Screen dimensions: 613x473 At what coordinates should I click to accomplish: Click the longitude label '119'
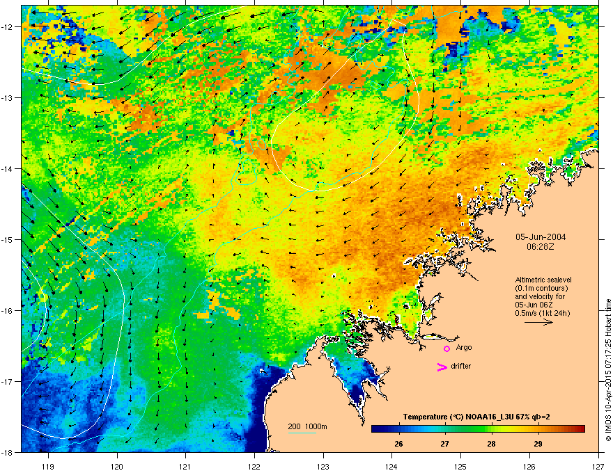pyautogui.click(x=48, y=466)
